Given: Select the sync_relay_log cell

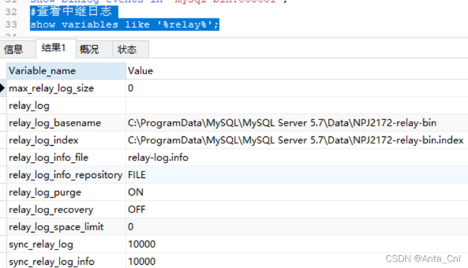Looking at the screenshot, I should click(66, 244).
